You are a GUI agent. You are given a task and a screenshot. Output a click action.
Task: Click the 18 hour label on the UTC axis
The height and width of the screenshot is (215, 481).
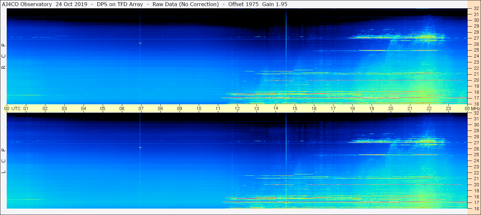coord(352,108)
